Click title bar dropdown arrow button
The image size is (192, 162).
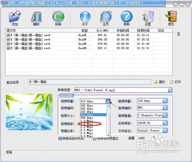point(175,4)
